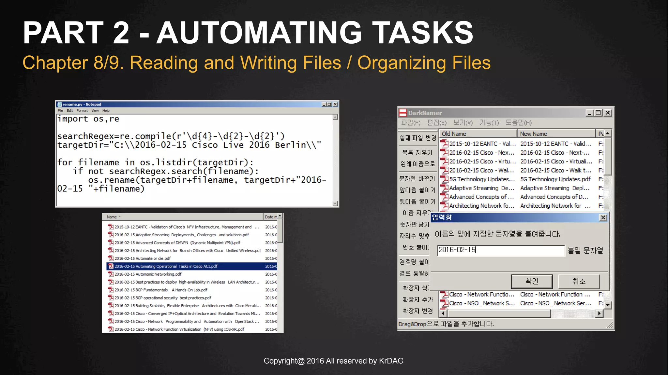Click the text field containing 2016-02-15

pyautogui.click(x=500, y=250)
